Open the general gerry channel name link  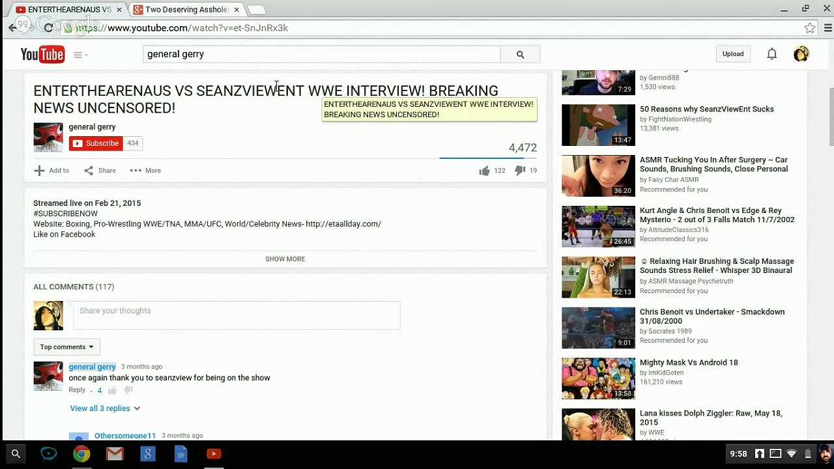click(92, 127)
